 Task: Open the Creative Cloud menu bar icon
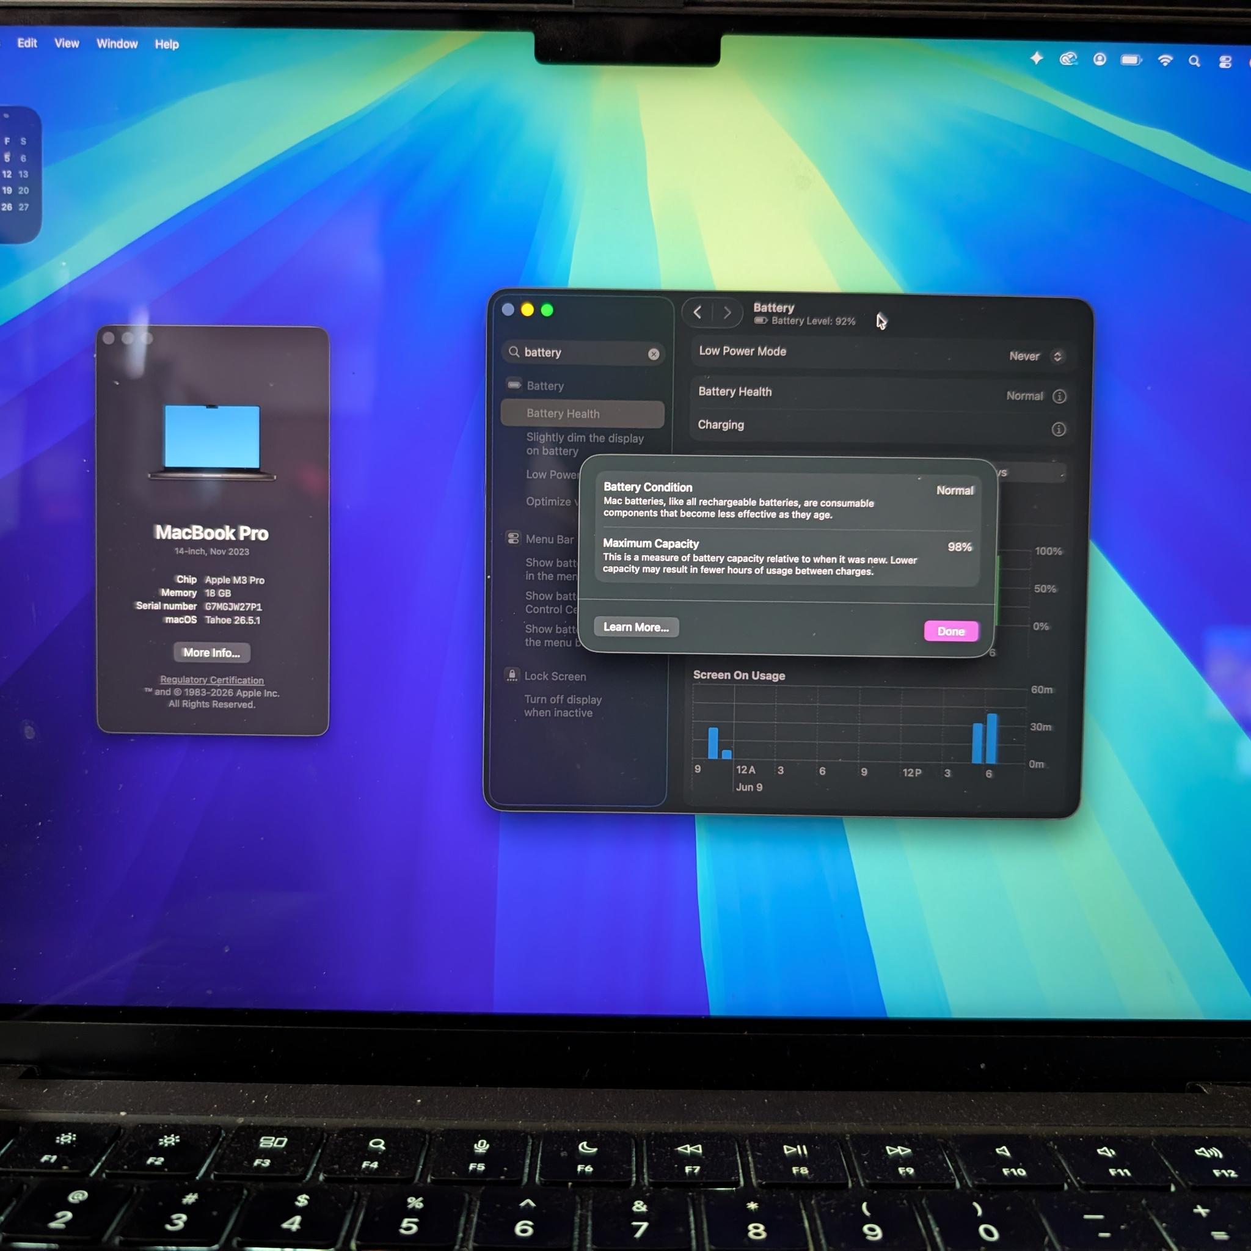[1068, 60]
